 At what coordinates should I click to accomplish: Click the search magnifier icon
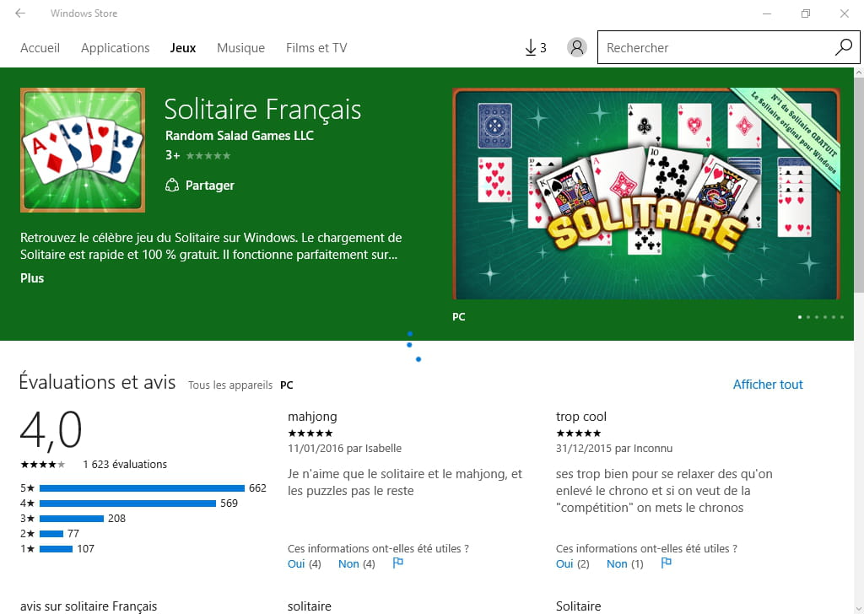tap(843, 47)
